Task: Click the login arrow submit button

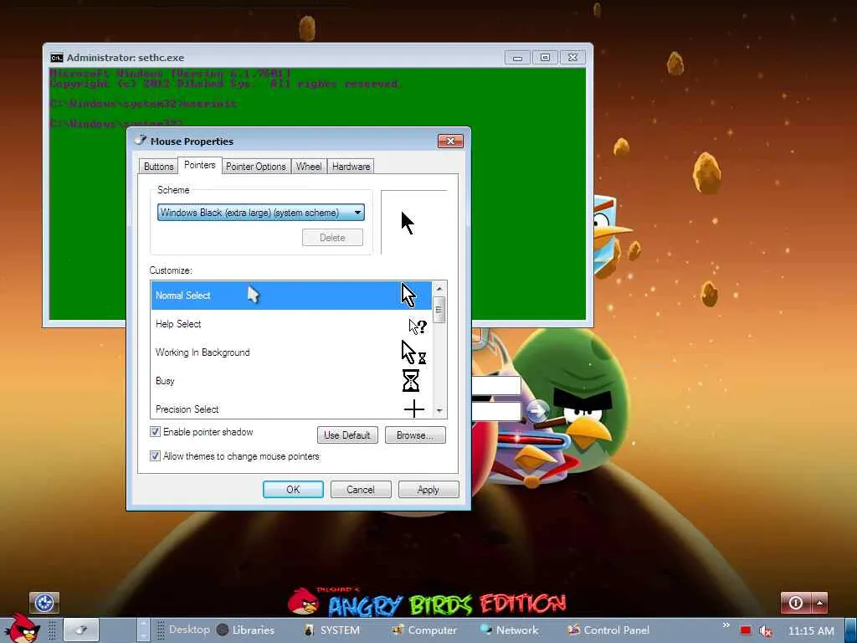Action: point(536,409)
